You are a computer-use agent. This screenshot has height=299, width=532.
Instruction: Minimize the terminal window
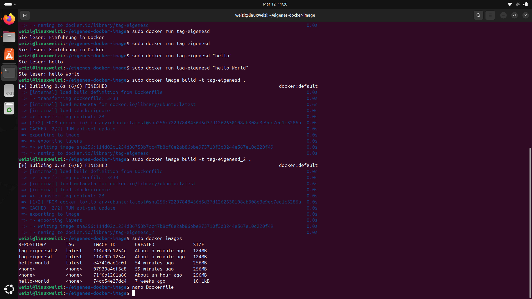[x=503, y=15]
